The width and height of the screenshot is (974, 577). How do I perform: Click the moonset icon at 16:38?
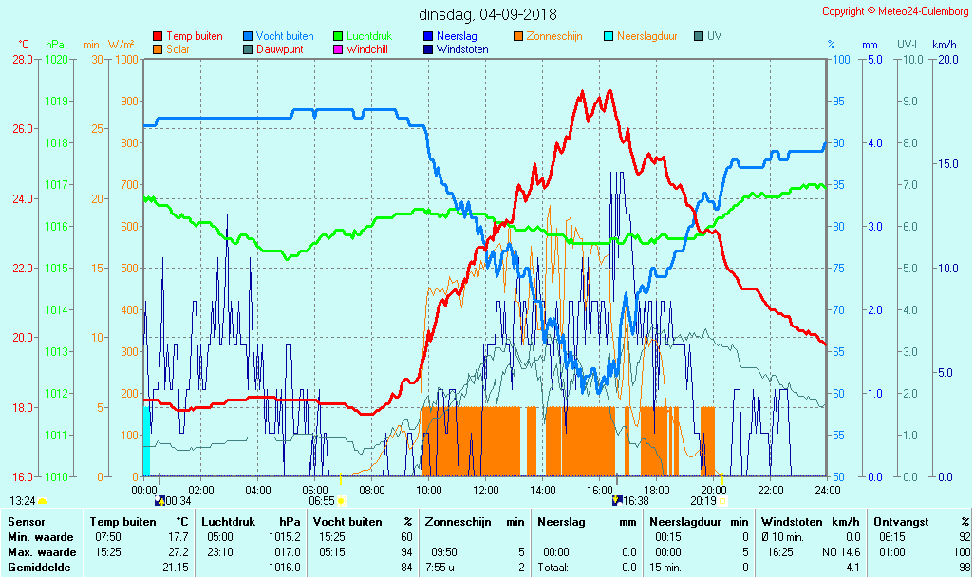(617, 500)
